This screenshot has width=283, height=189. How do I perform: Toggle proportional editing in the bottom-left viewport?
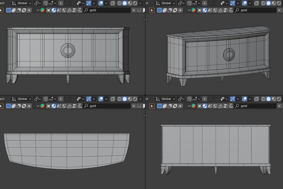click(61, 99)
